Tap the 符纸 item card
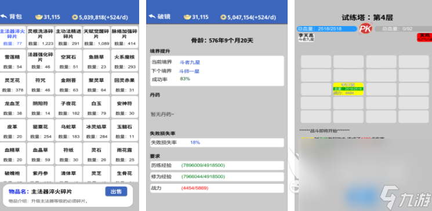This screenshot has width=432, height=211. pos(68,154)
